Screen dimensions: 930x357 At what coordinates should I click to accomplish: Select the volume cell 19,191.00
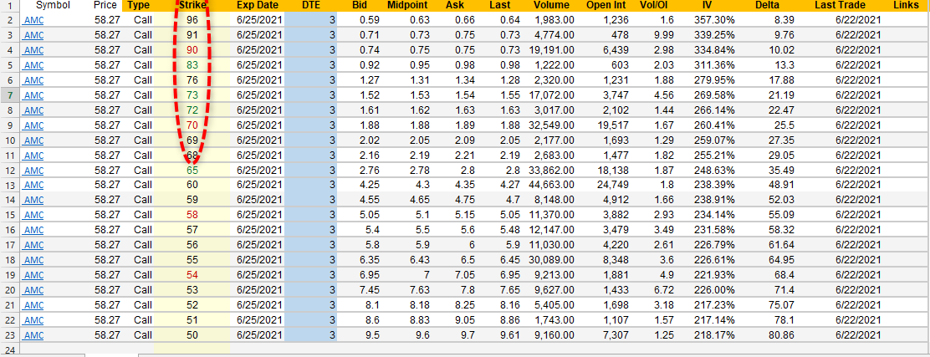pos(552,50)
